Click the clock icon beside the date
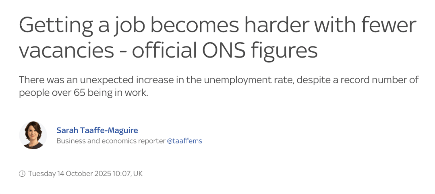The height and width of the screenshot is (194, 435). [x=22, y=174]
